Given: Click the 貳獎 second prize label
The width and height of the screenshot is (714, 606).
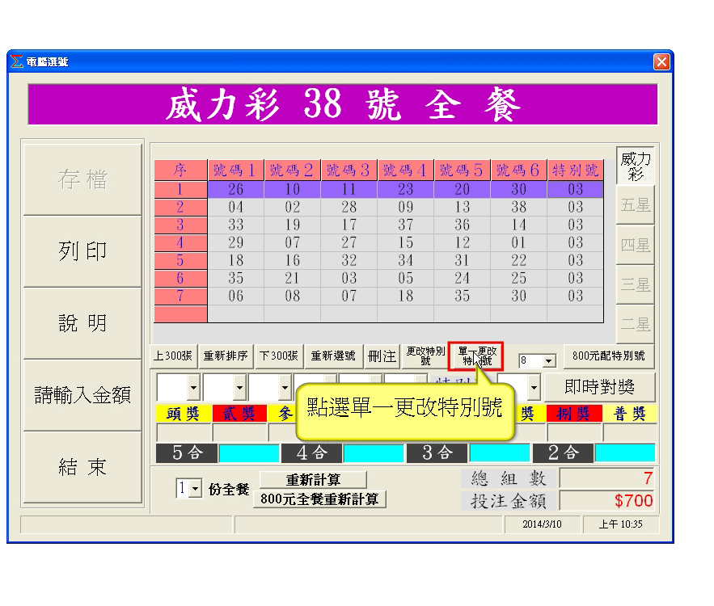Looking at the screenshot, I should click(239, 414).
